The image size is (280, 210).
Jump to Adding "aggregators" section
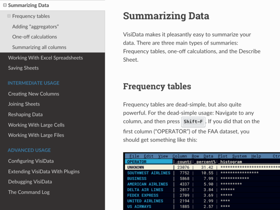(35, 27)
